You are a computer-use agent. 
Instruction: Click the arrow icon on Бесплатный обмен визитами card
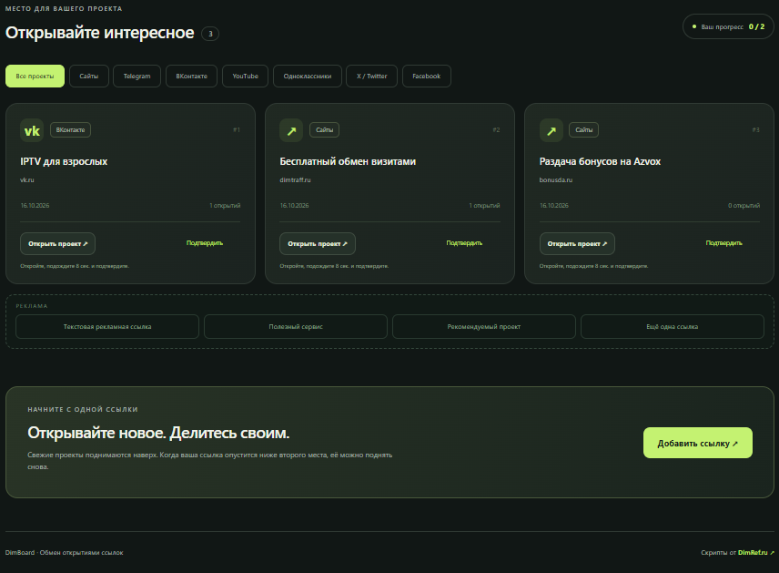coord(291,130)
